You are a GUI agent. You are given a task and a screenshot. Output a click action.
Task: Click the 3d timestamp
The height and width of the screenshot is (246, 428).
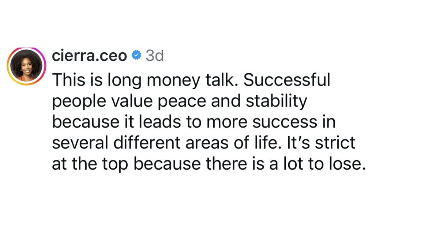pos(154,56)
